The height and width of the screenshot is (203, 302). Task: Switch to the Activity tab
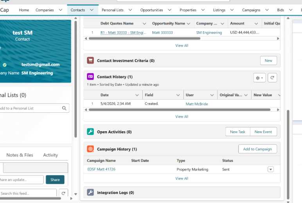[50, 155]
